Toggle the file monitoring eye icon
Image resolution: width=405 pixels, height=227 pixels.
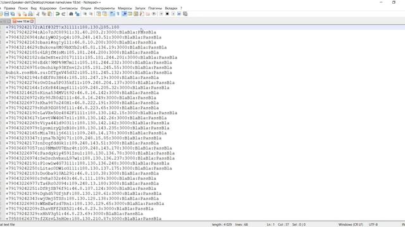coord(154,14)
